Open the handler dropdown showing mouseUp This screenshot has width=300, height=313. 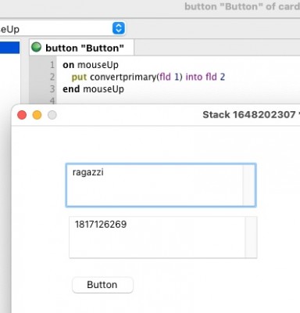tap(62, 29)
